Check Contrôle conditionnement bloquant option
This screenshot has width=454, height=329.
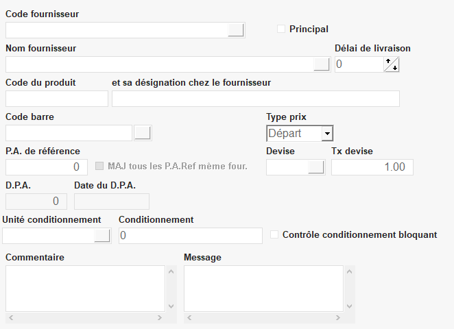point(275,234)
